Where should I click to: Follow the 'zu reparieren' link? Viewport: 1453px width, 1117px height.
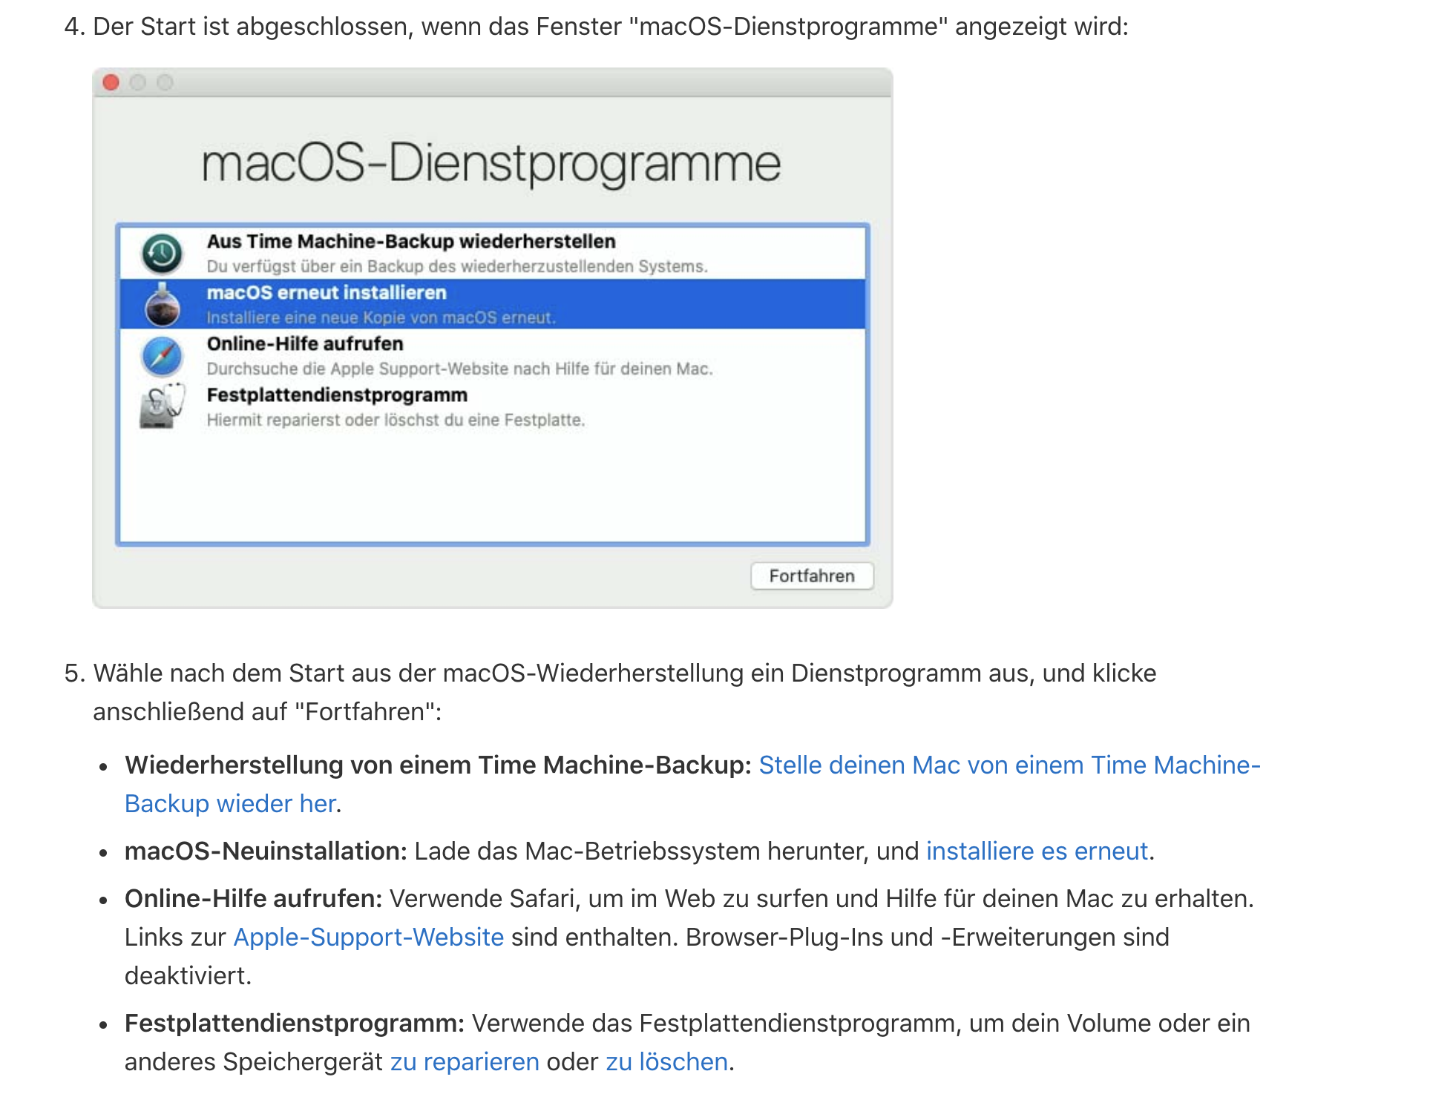coord(465,1061)
